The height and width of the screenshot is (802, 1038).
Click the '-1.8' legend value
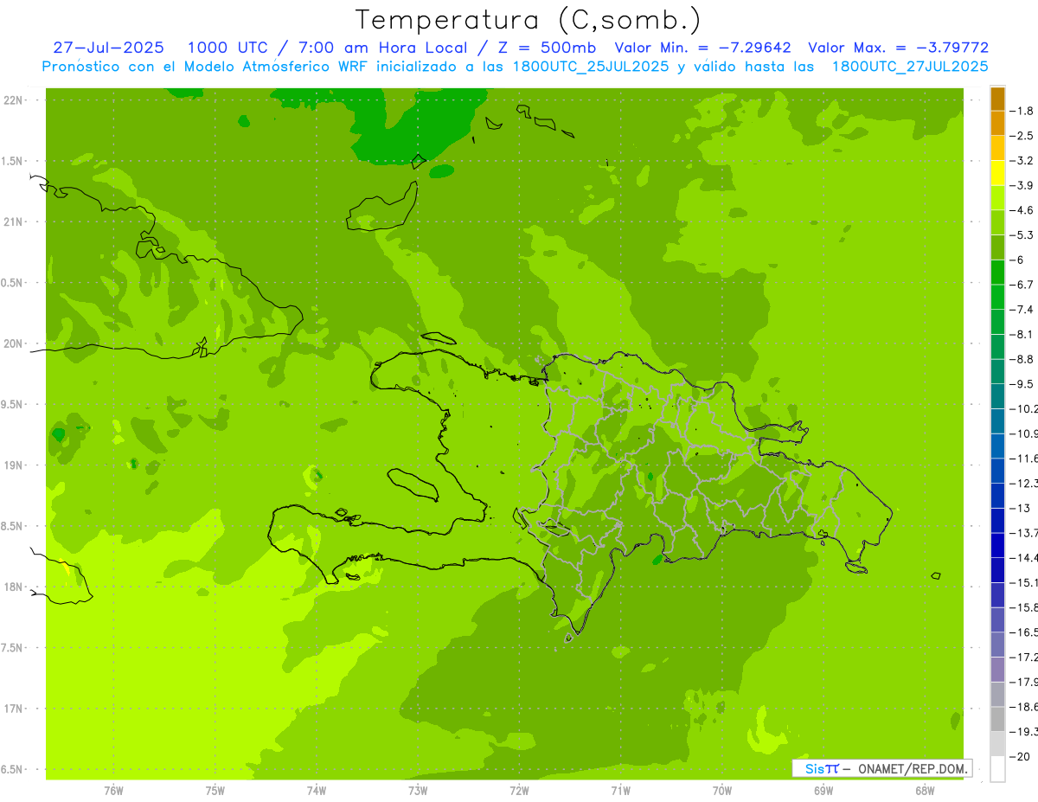coord(1022,111)
